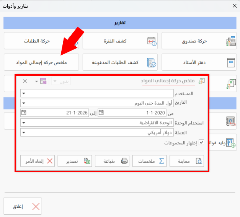Click the cash register icon of حركة صندوق
240x217 pixels.
point(231,41)
